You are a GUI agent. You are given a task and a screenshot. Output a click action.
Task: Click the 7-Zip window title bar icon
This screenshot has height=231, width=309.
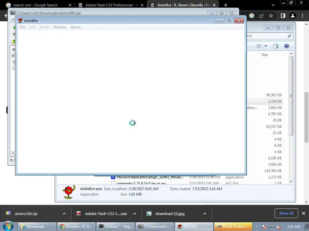(x=13, y=13)
